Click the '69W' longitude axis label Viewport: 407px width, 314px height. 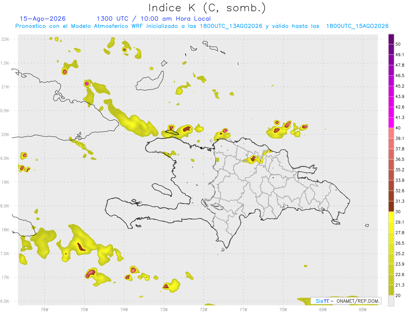click(x=323, y=309)
